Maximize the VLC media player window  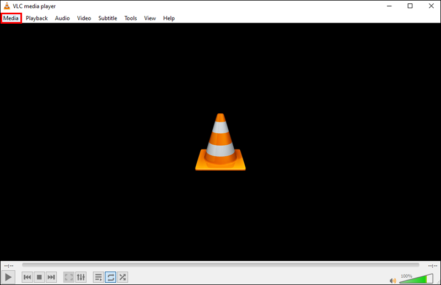(410, 6)
